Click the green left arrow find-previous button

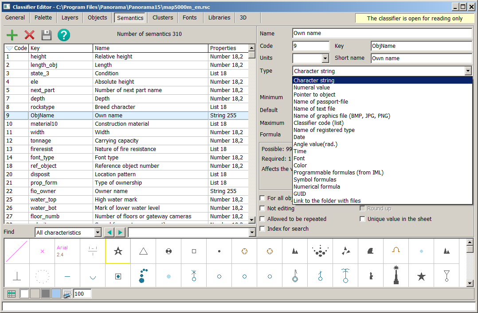(x=109, y=232)
